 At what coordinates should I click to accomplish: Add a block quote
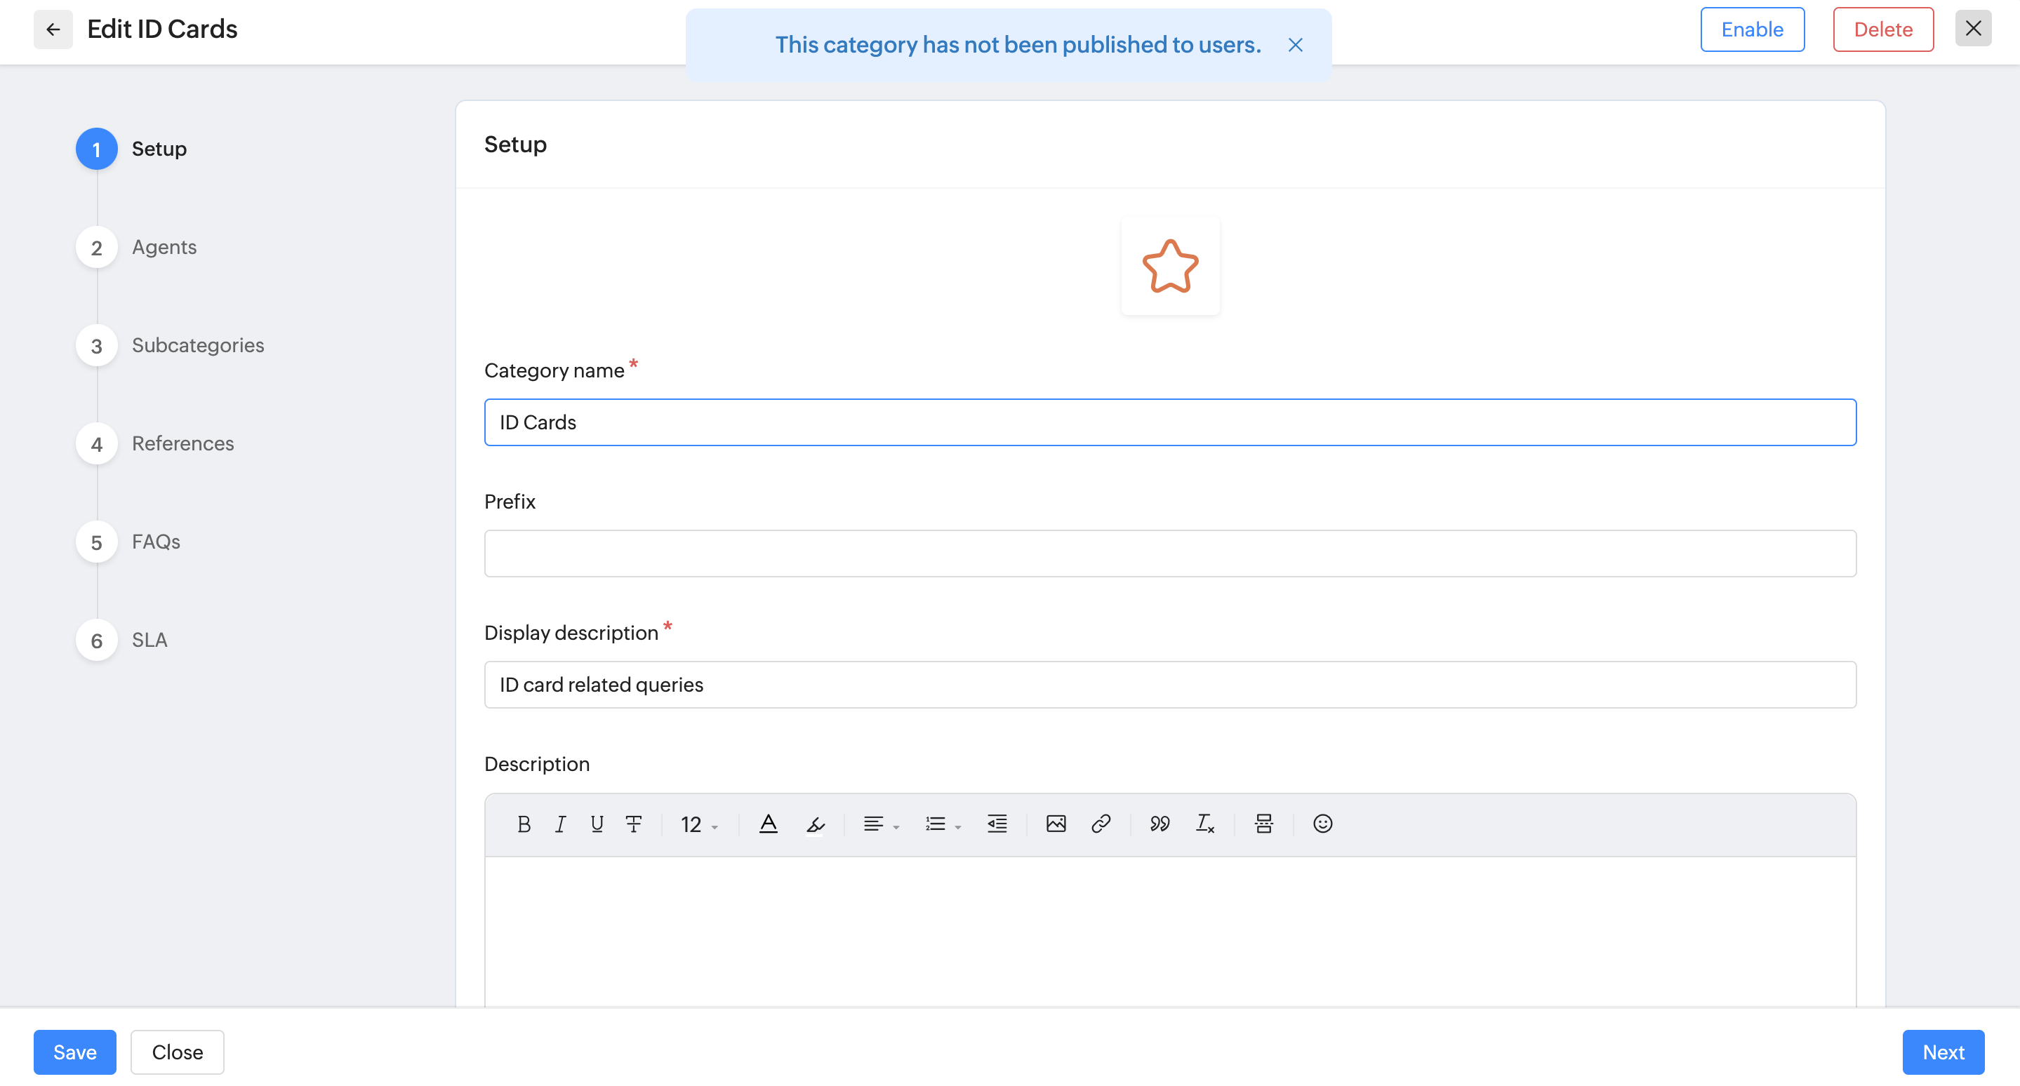click(1159, 824)
